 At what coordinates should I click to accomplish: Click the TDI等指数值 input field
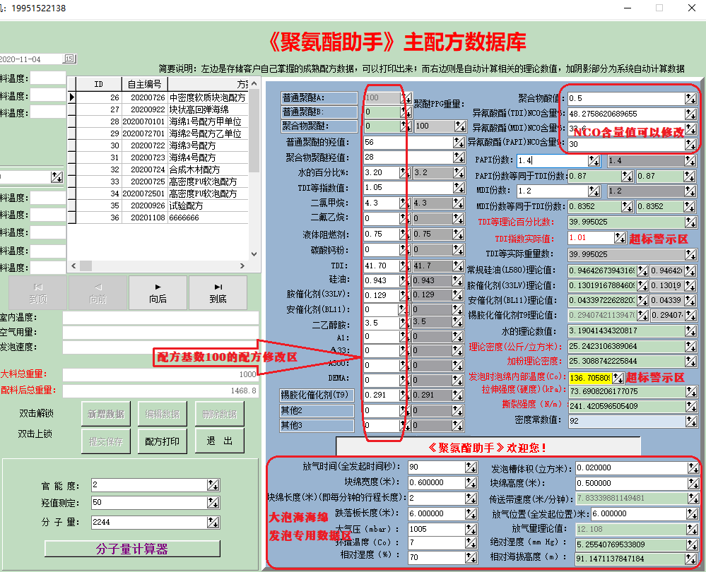pos(381,188)
